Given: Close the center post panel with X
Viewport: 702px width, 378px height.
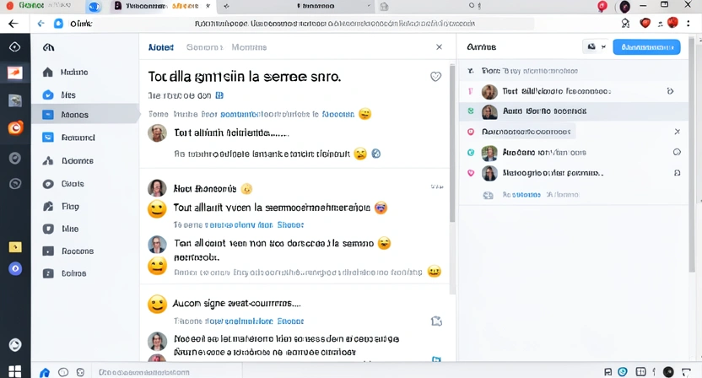Looking at the screenshot, I should 439,47.
